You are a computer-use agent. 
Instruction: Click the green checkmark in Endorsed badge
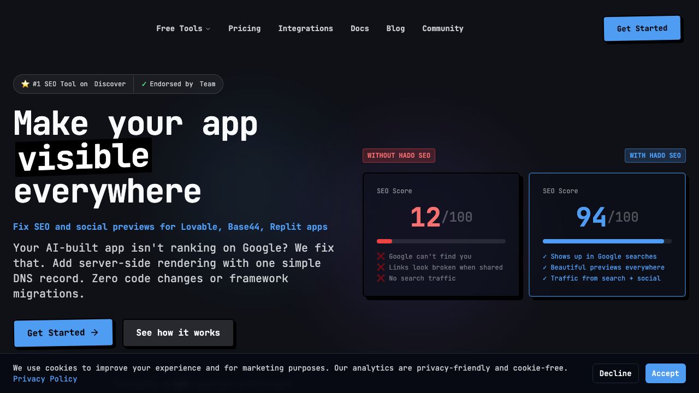(144, 84)
